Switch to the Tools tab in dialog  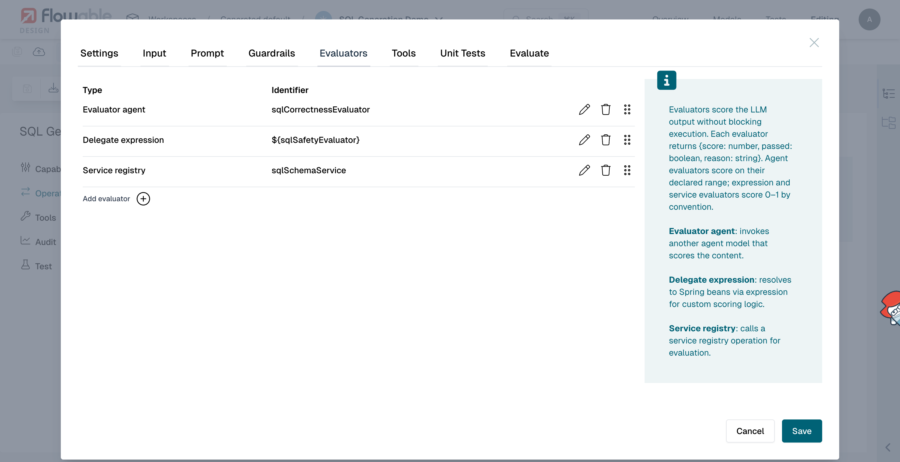click(x=403, y=53)
